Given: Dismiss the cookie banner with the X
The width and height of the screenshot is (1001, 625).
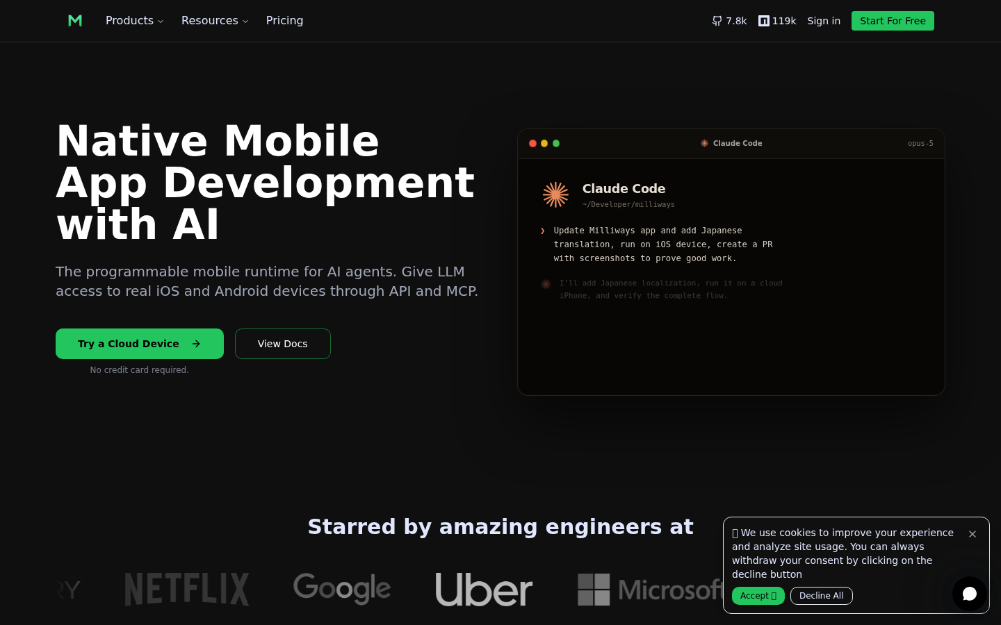Looking at the screenshot, I should point(972,534).
